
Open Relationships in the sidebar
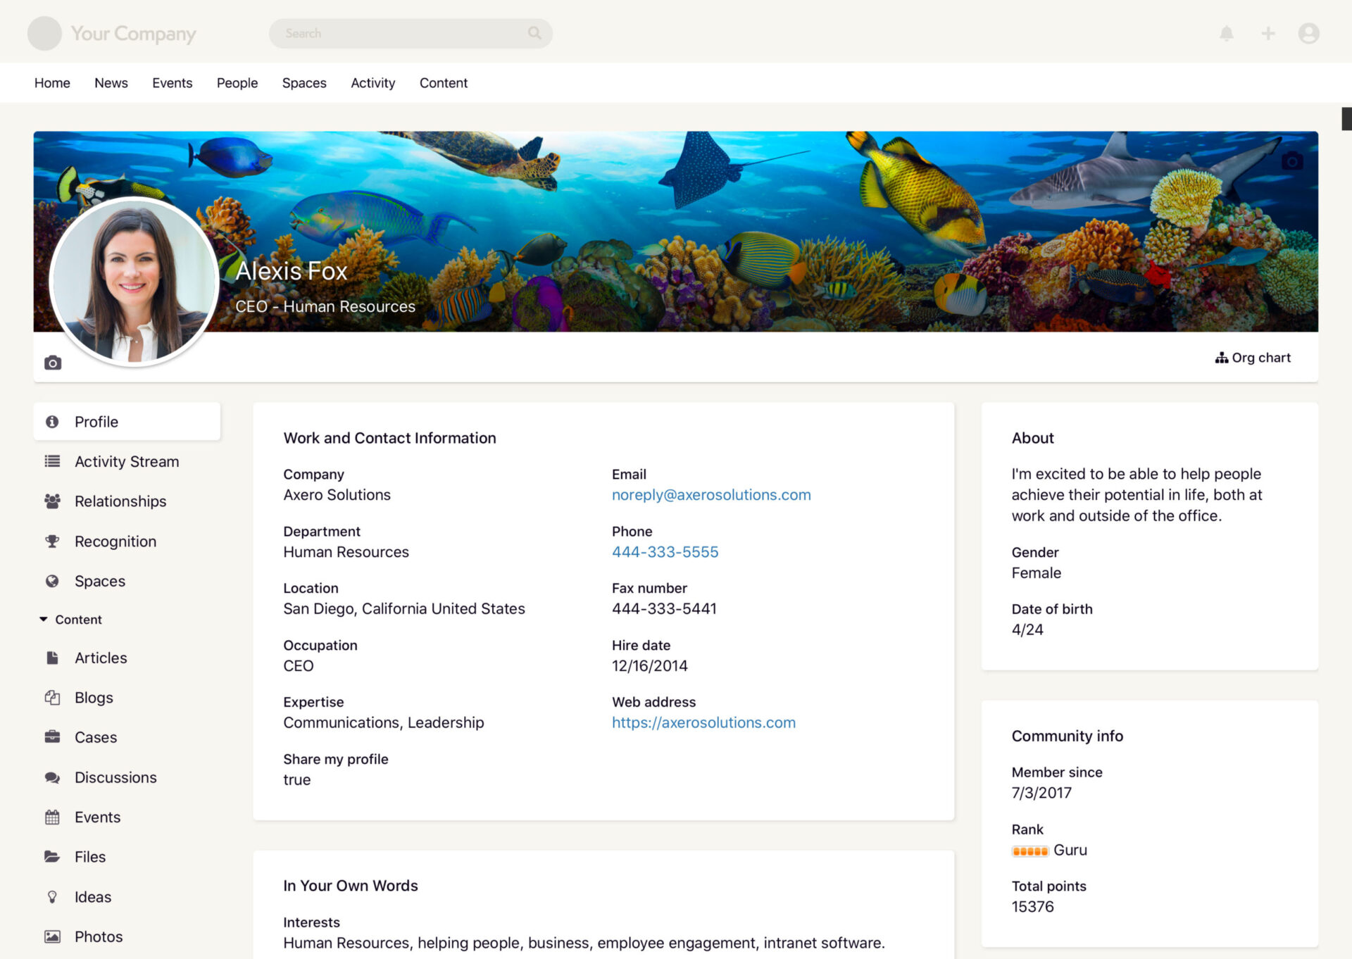pyautogui.click(x=120, y=501)
